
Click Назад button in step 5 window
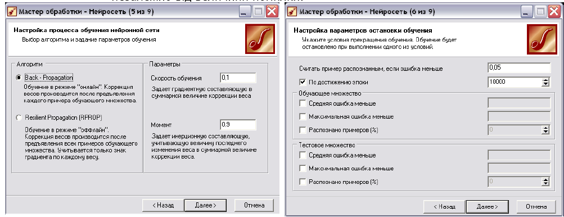pyautogui.click(x=163, y=206)
